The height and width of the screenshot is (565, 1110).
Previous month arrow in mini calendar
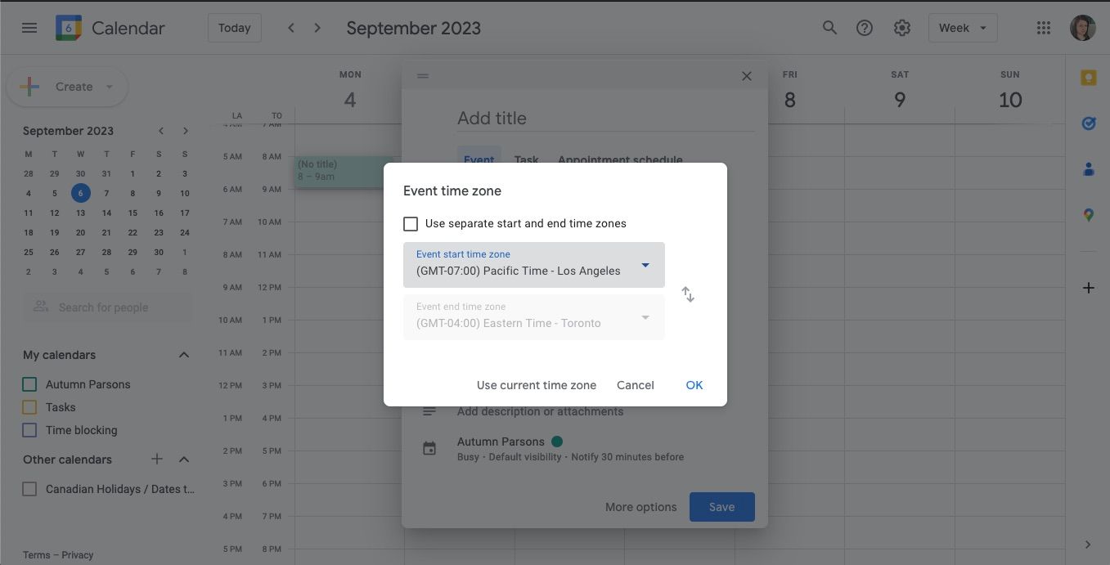coord(161,131)
